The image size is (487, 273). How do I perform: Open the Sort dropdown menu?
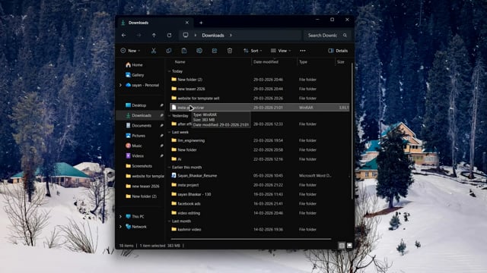pos(253,51)
